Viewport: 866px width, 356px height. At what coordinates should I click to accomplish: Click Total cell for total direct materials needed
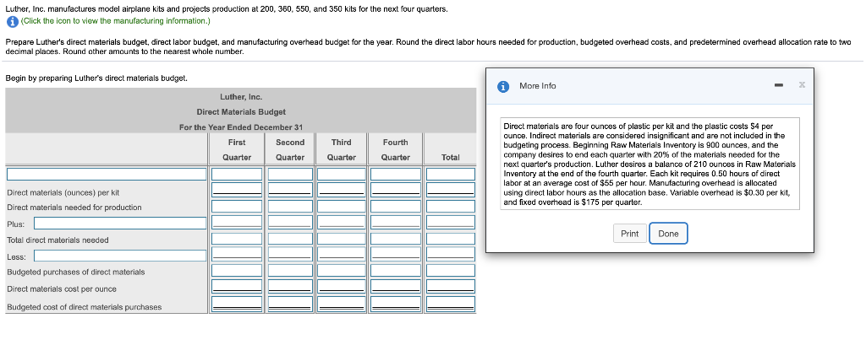tap(451, 240)
